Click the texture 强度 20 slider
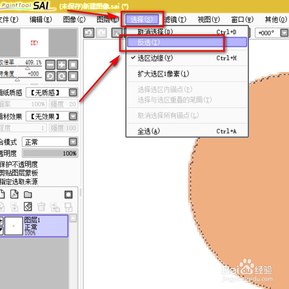Viewport: 289px width, 289px height. click(64, 104)
